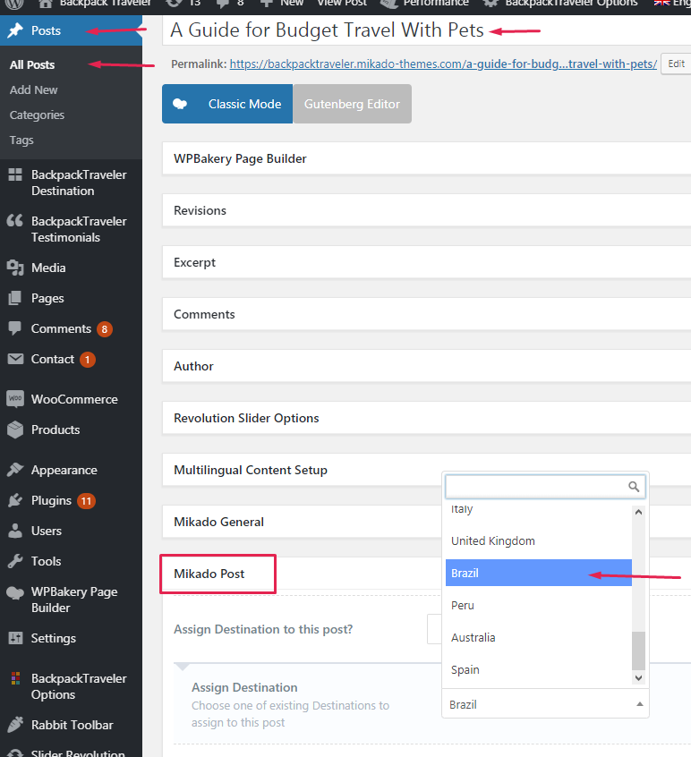Switch to Gutenberg Editor
The height and width of the screenshot is (757, 691).
(x=352, y=104)
